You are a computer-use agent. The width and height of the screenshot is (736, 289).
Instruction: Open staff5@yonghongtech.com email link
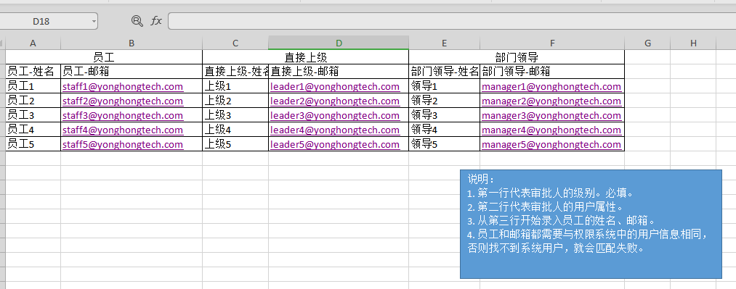click(123, 145)
